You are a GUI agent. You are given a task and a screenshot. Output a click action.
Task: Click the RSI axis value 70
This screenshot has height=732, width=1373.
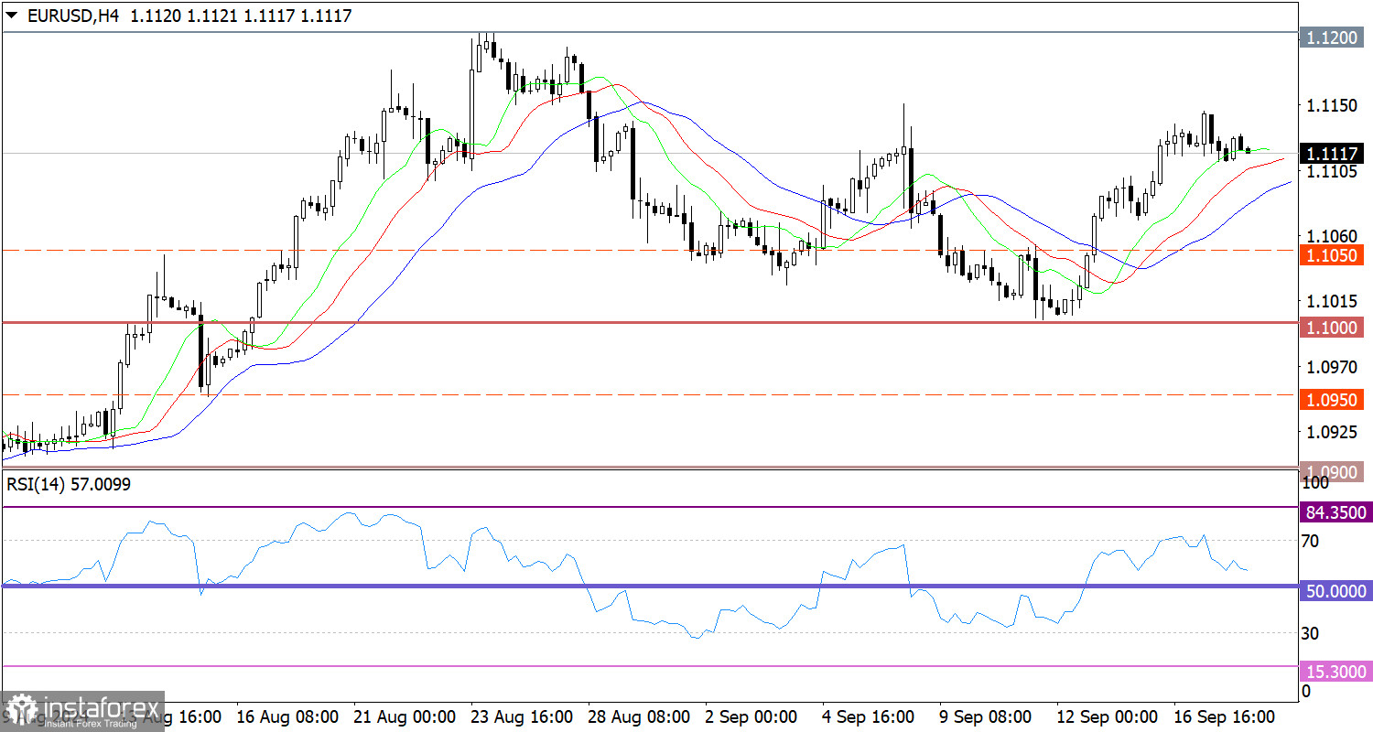(x=1311, y=542)
